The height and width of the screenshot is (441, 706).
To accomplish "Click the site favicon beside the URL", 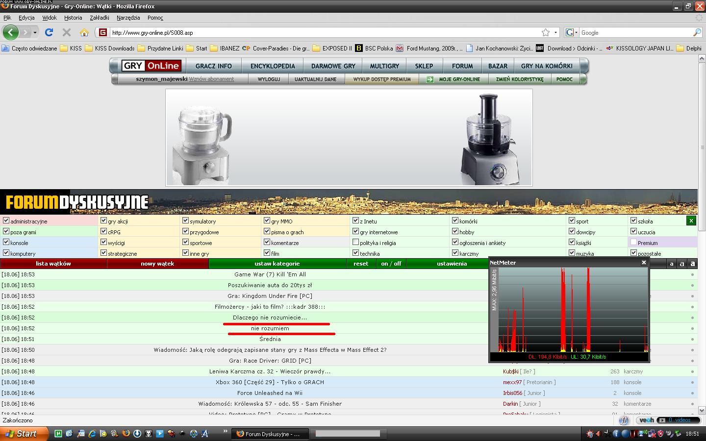I will (x=102, y=32).
